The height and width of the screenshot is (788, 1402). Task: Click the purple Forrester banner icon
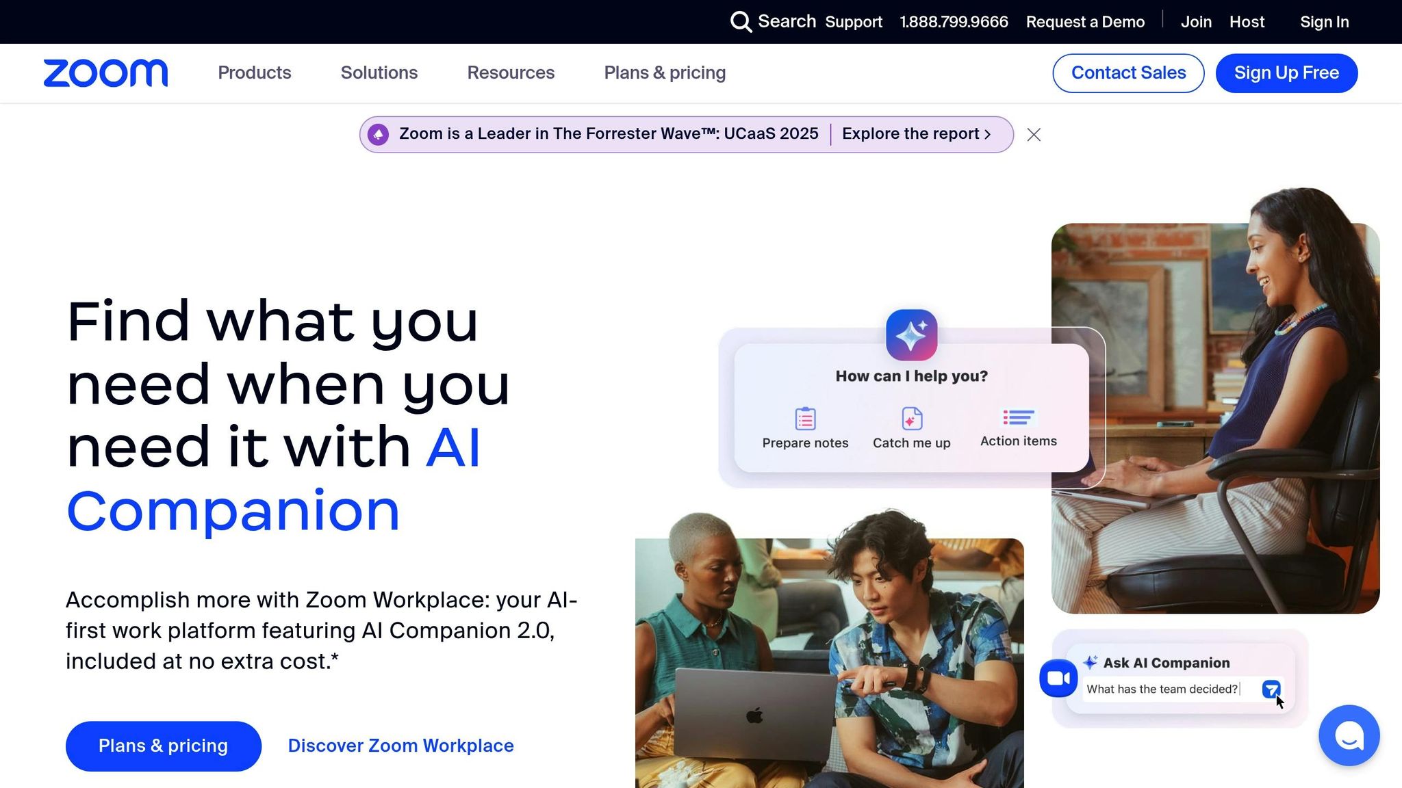coord(378,134)
